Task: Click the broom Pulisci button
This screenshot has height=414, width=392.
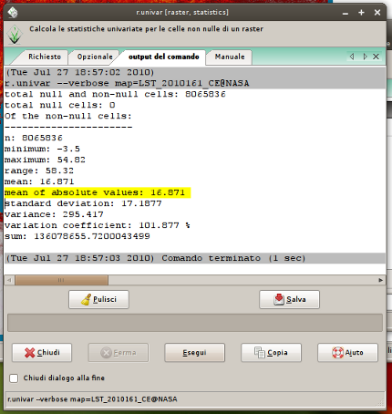Action: pyautogui.click(x=98, y=299)
